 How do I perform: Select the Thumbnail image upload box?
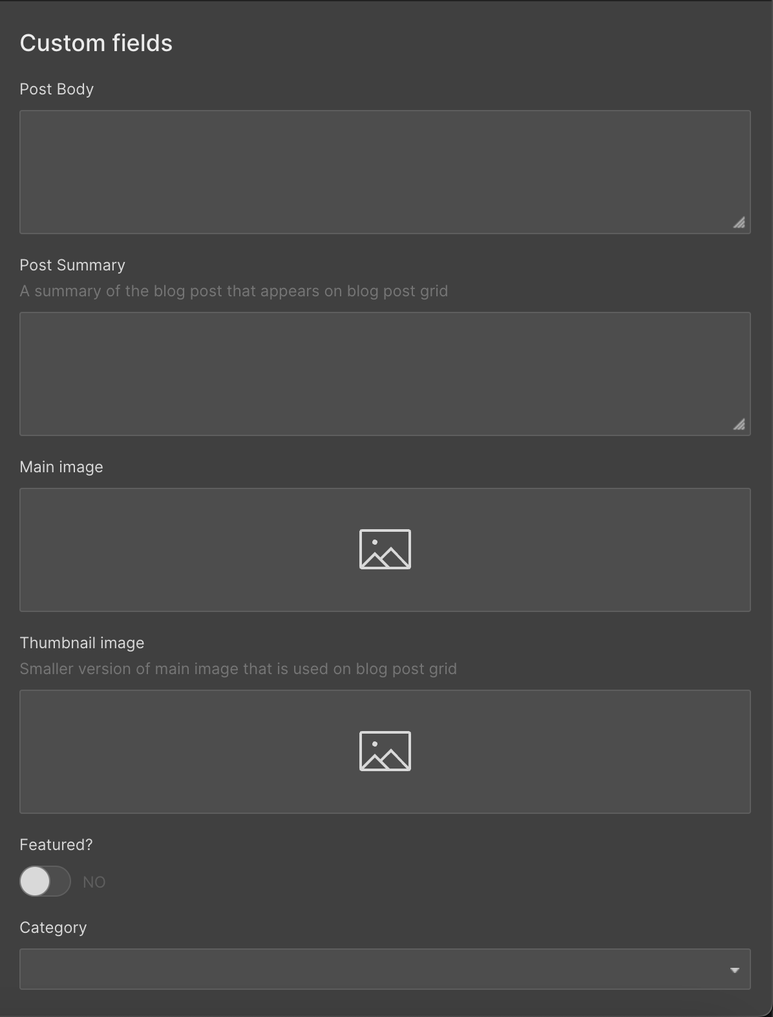click(x=385, y=752)
